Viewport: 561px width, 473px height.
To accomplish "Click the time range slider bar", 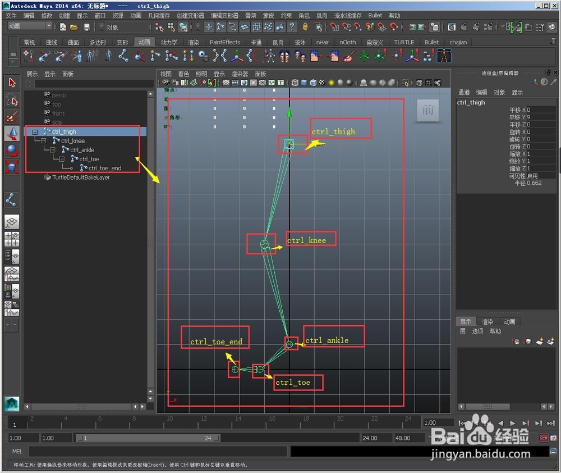I will [x=147, y=438].
